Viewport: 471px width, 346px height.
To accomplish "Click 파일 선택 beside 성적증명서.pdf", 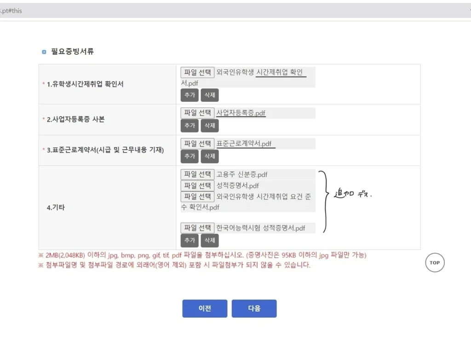I will point(197,186).
